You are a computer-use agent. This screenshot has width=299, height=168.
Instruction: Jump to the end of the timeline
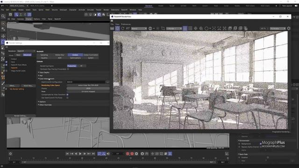click(x=93, y=154)
